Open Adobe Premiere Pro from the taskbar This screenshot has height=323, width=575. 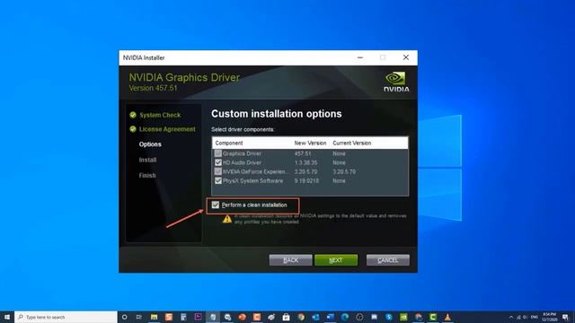tap(198, 317)
